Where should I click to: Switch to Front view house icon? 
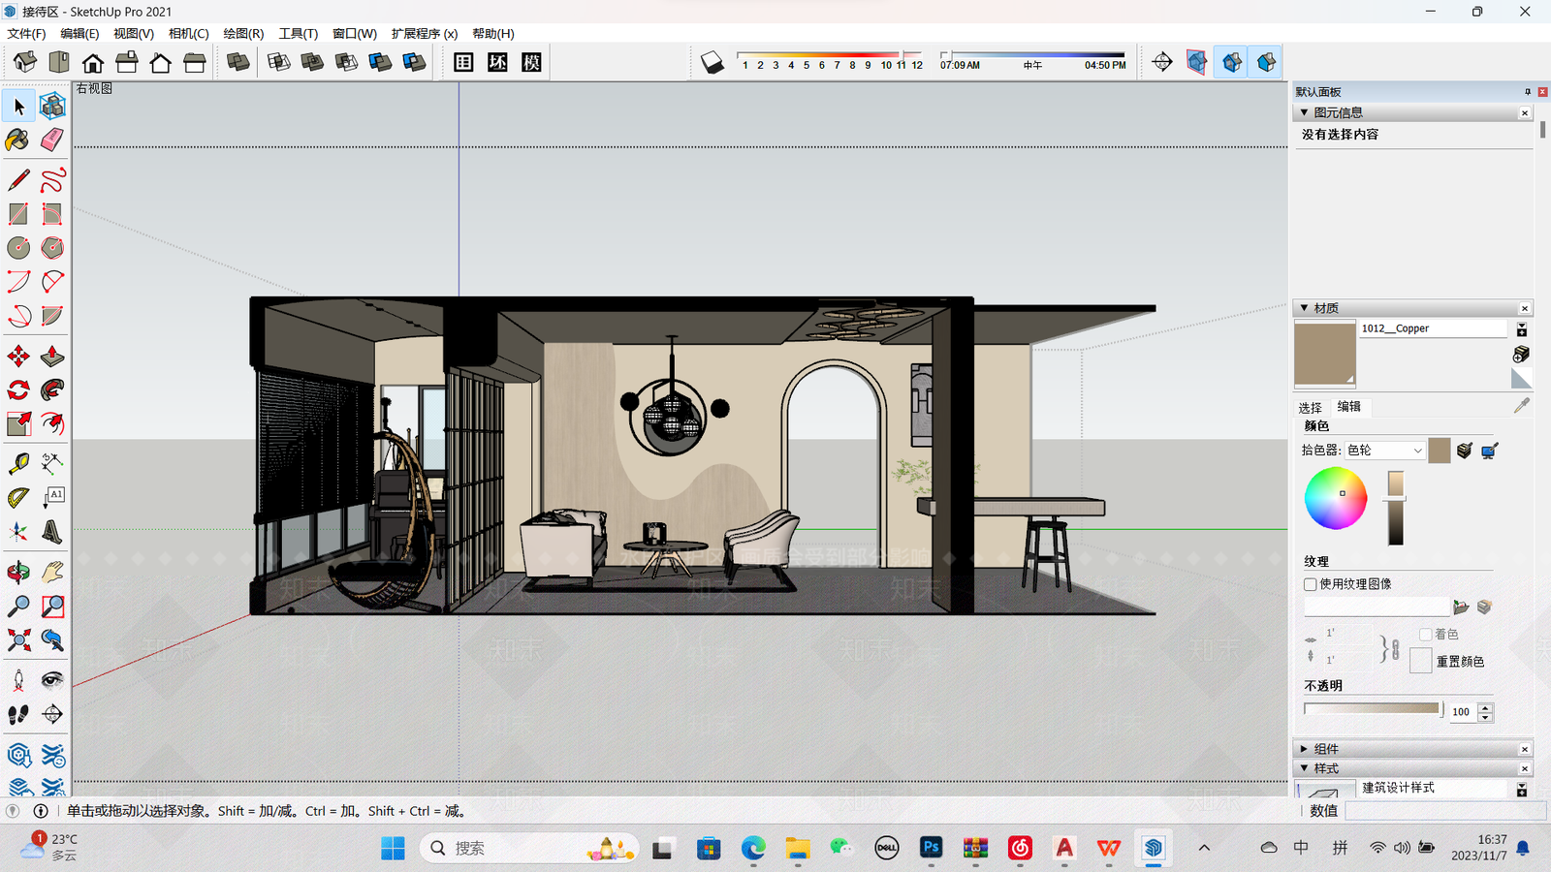pos(93,62)
